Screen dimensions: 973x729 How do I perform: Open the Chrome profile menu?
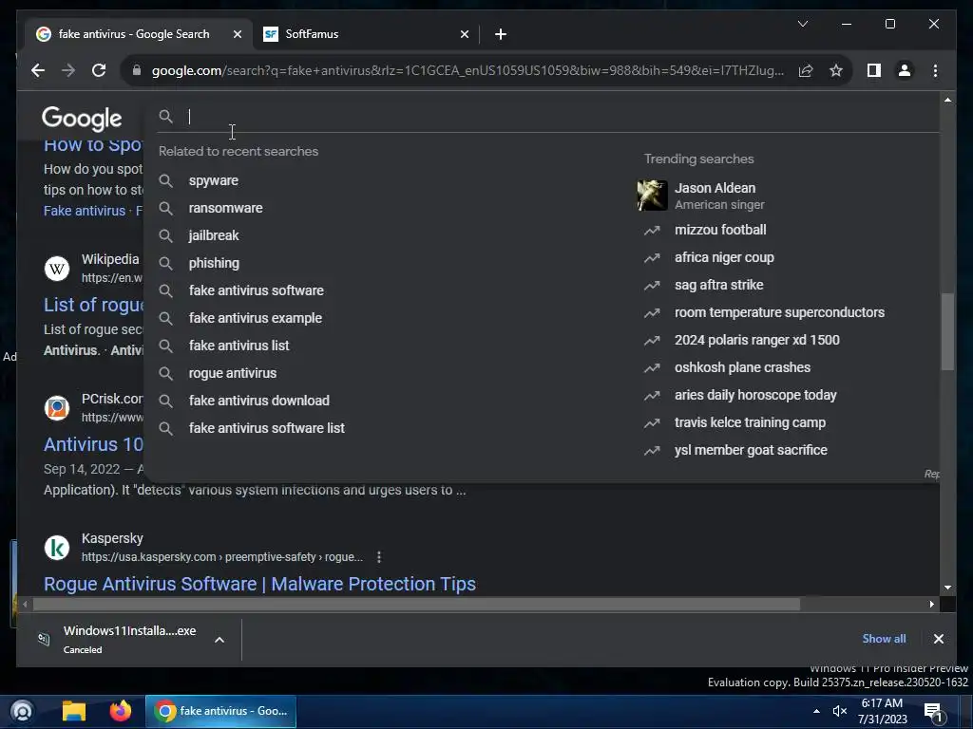pos(905,70)
